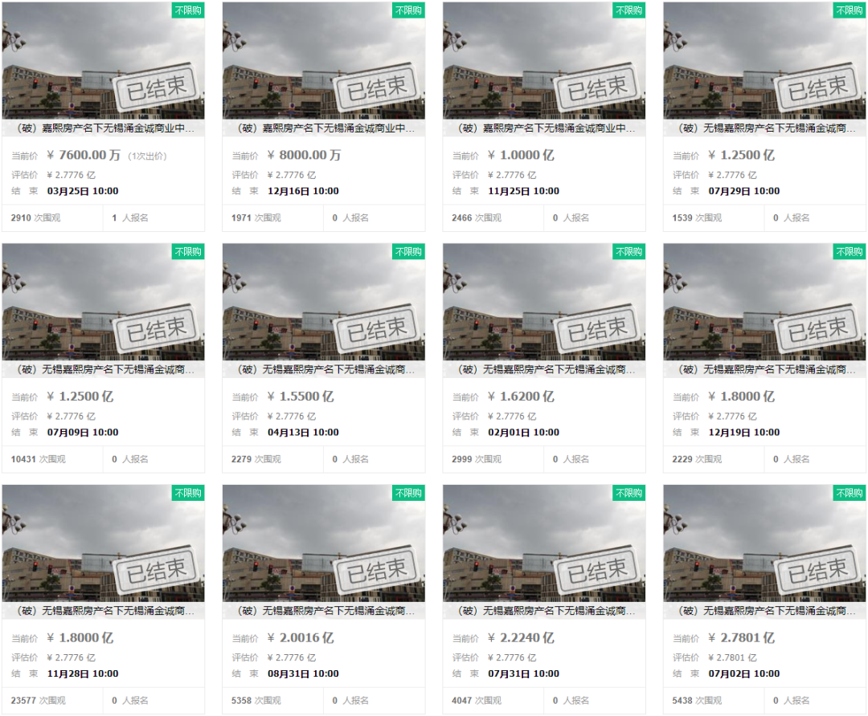The height and width of the screenshot is (716, 868).
Task: Click the 1 人报名 count on the 7600.00 万 listing
Action: [x=130, y=218]
